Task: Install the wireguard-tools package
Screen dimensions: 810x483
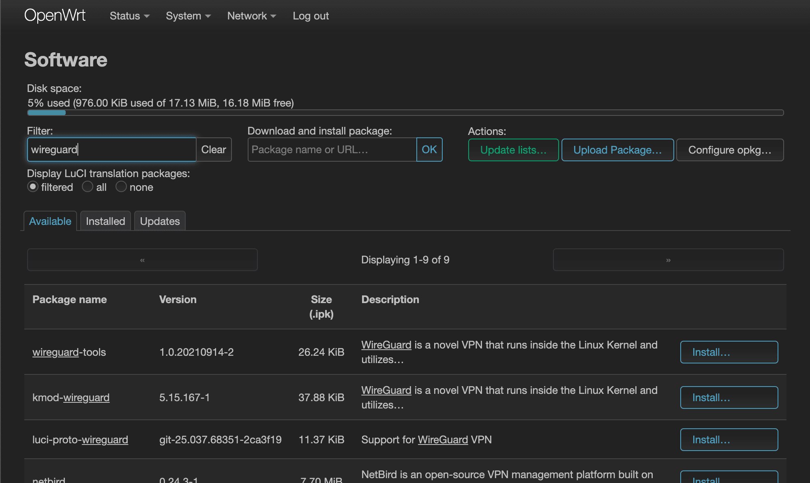Action: coord(729,352)
